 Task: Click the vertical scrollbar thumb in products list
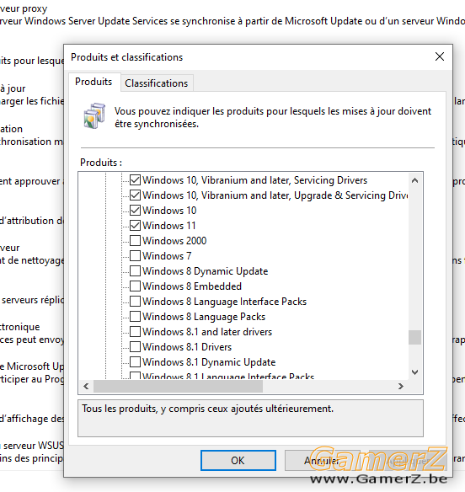point(414,337)
